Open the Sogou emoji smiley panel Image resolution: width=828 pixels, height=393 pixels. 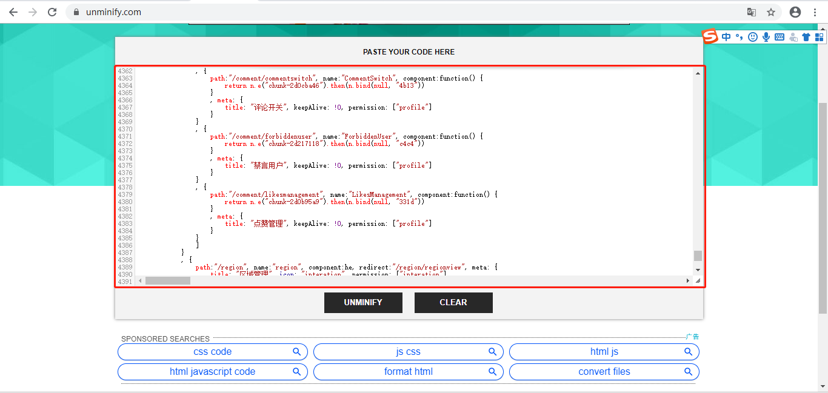click(753, 37)
